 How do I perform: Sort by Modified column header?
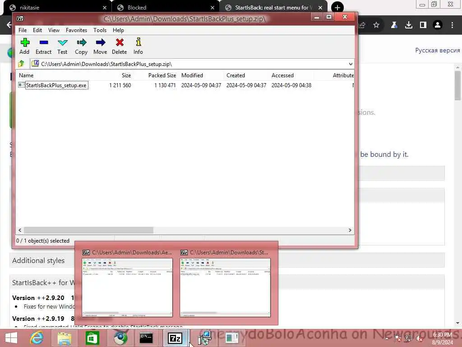(192, 75)
